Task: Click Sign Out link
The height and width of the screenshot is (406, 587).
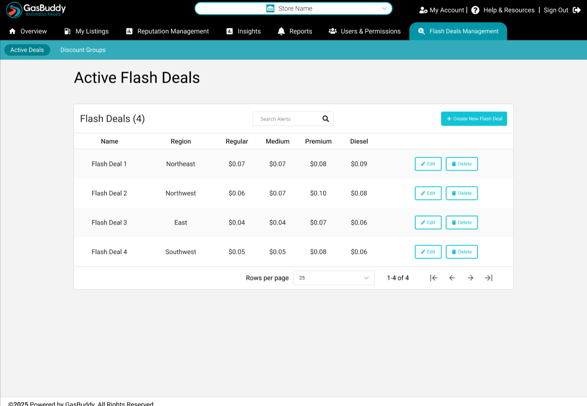Action: coord(556,10)
